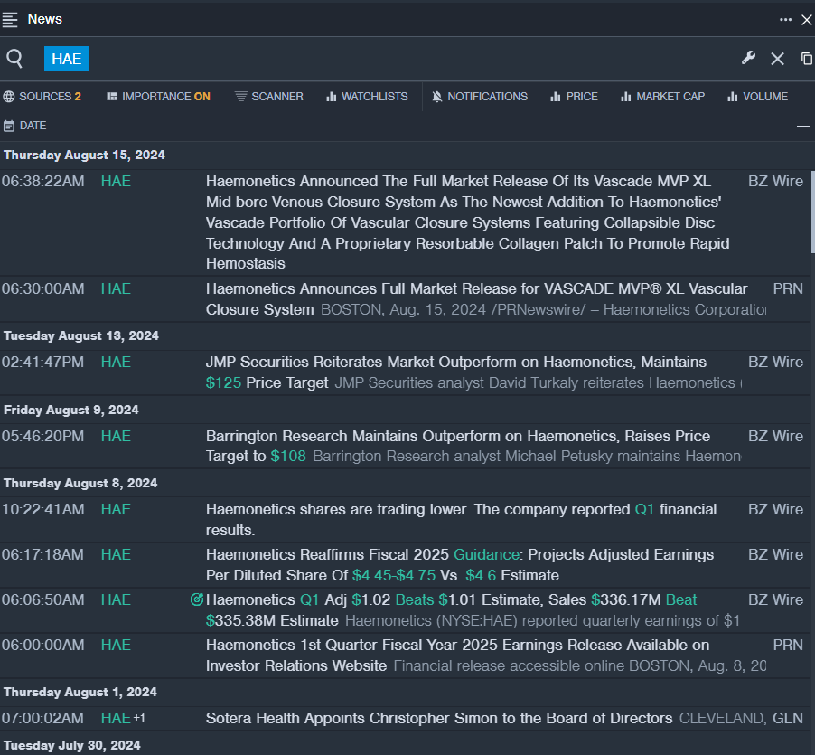Viewport: 815px width, 755px height.
Task: Open the hamburger panel menu icon
Action: click(x=10, y=19)
